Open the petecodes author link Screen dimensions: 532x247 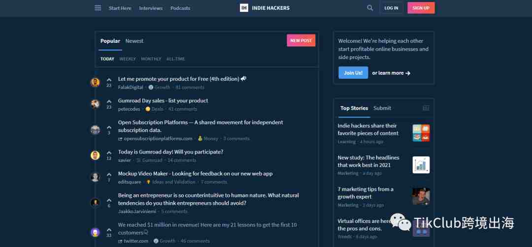click(129, 109)
